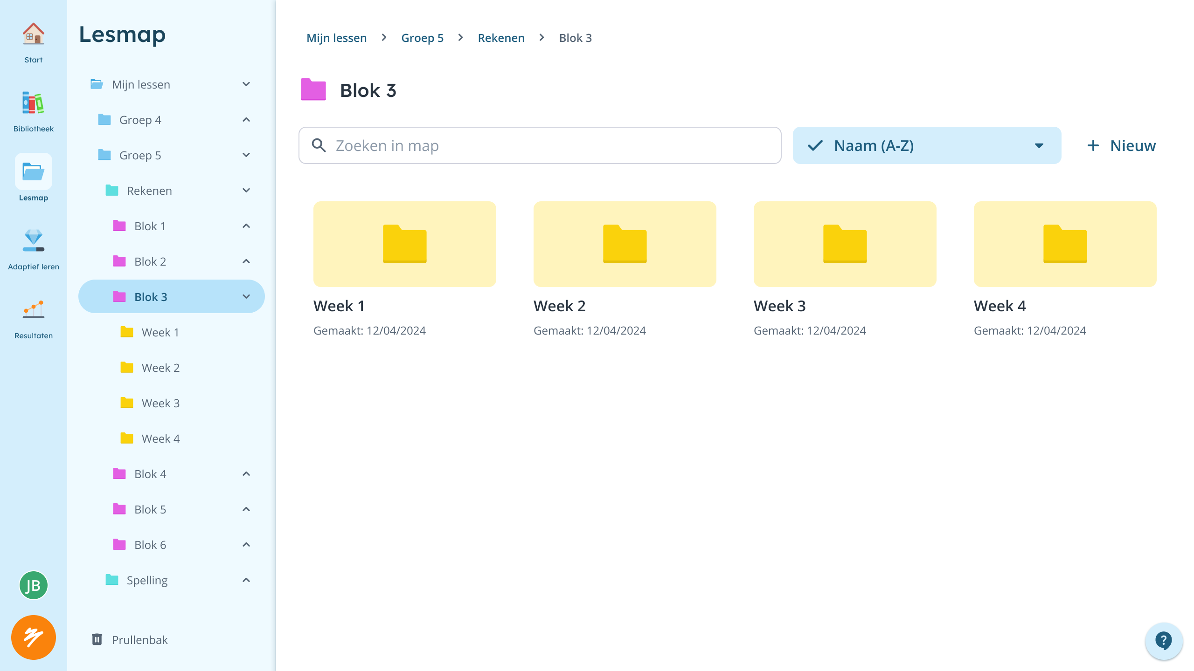Expand the Groep 4 folder
Viewport: 1194px width, 671px height.
(246, 120)
